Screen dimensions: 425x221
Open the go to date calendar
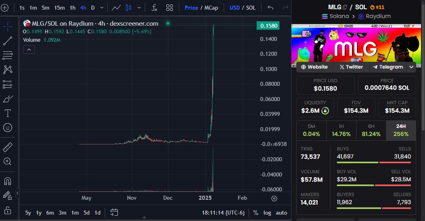114,213
